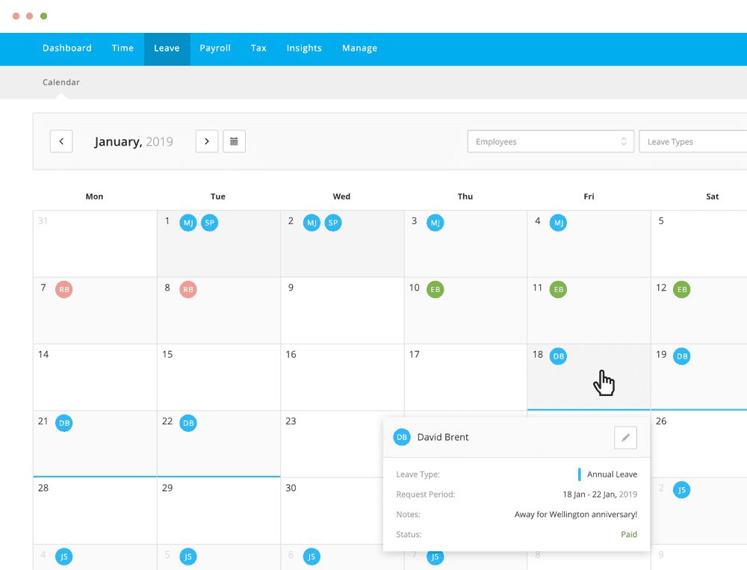Screen dimensions: 747x570
Task: Open EB's leave badge on January 10
Action: pos(436,289)
